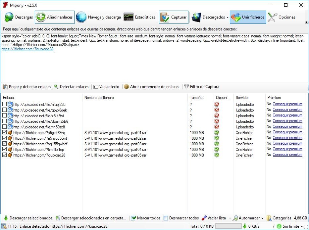Select file name S-V1.101 part02.rar

click(116, 138)
